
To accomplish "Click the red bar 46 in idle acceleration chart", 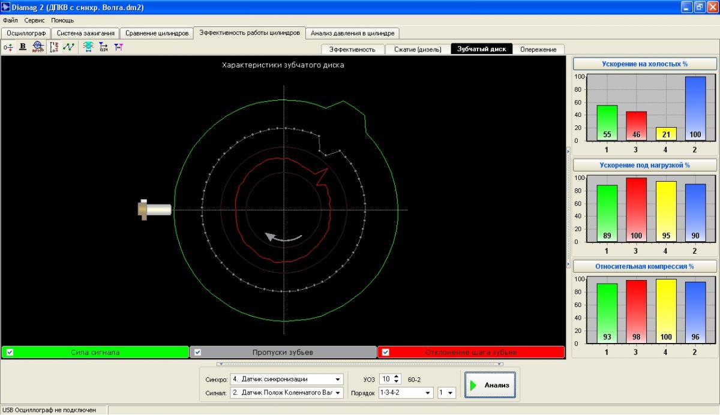I will coord(636,126).
